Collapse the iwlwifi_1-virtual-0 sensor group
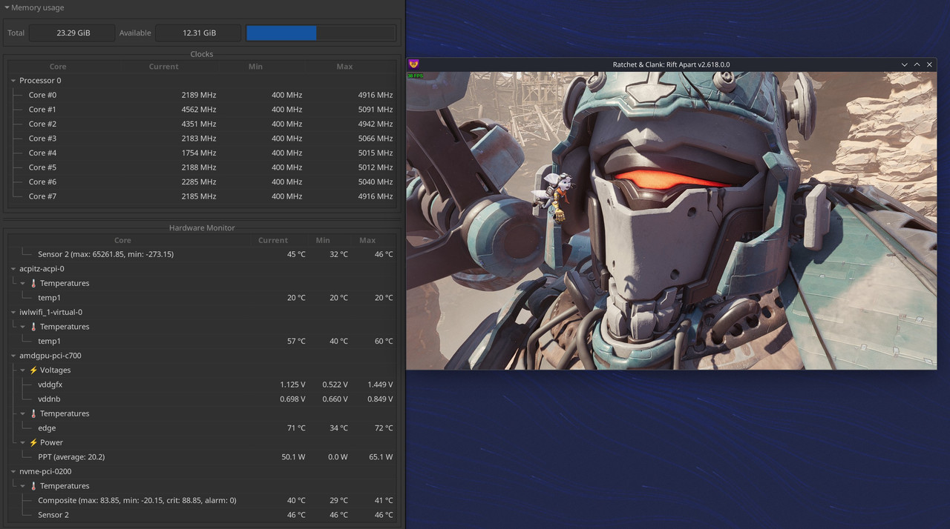Viewport: 950px width, 529px height. pyautogui.click(x=13, y=312)
